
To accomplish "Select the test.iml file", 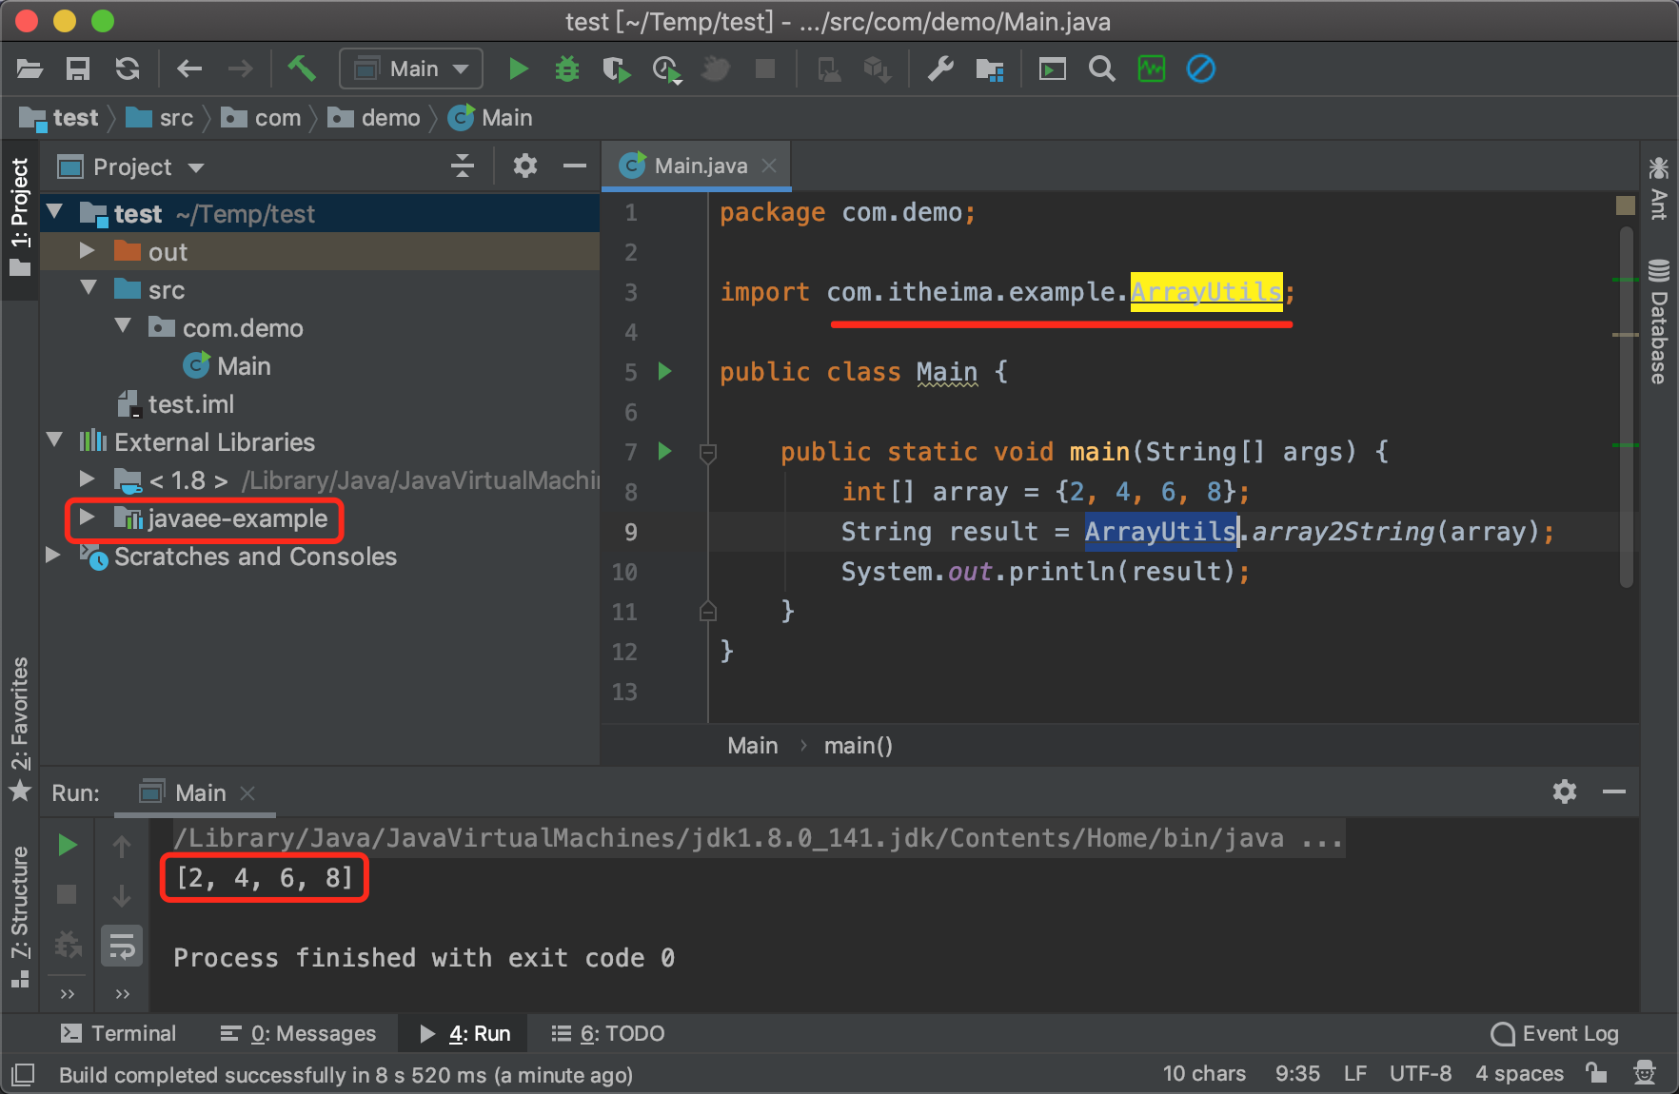I will pos(175,404).
